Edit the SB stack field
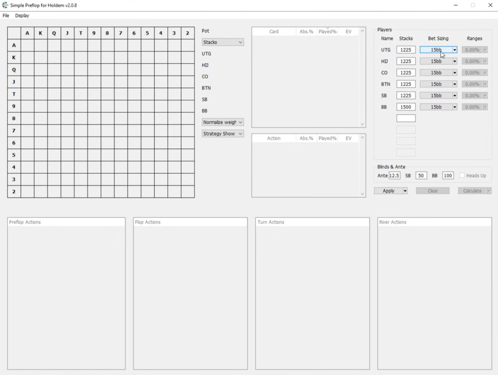The height and width of the screenshot is (375, 498). (x=406, y=96)
